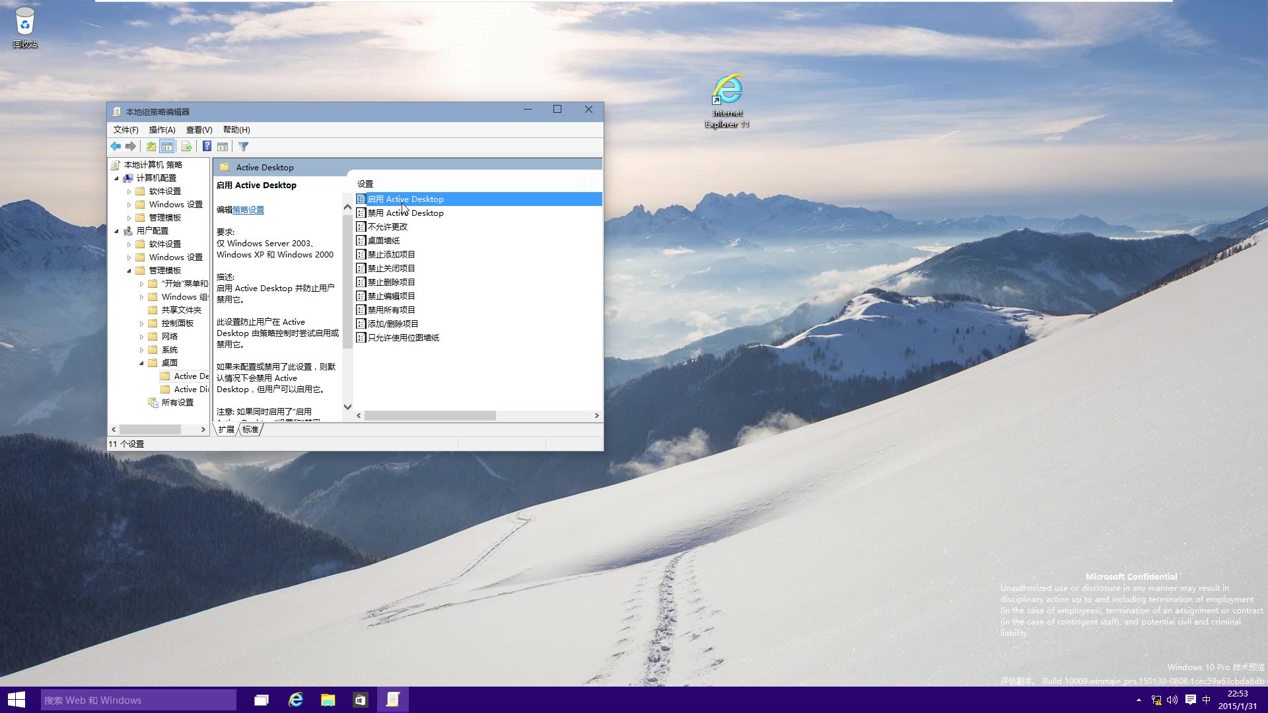Screen dimensions: 1268x713
Task: Switch to the 标准 tab at bottom
Action: [250, 429]
